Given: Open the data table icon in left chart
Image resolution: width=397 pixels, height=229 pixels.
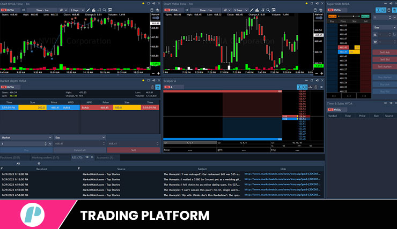Looking at the screenshot, I should point(110,10).
